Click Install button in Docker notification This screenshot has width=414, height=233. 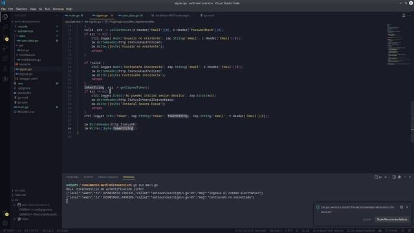click(367, 219)
